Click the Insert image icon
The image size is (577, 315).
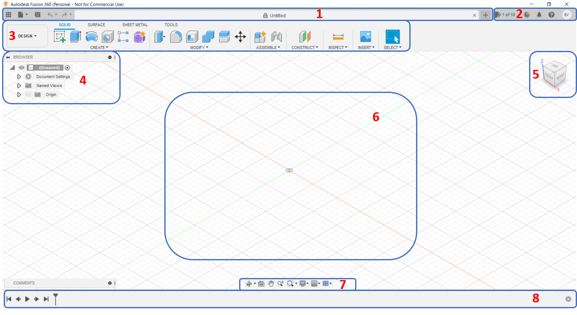(x=366, y=37)
